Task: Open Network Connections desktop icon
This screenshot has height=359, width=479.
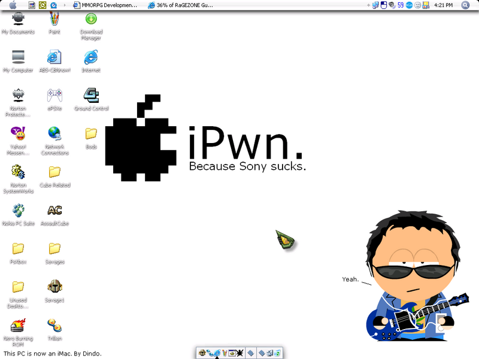Action: tap(54, 141)
